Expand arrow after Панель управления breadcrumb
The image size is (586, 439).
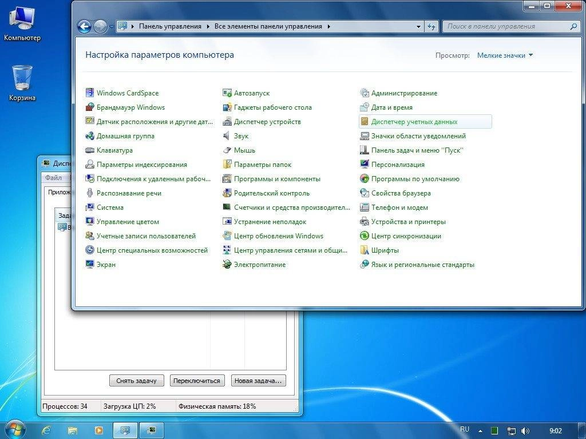click(x=208, y=26)
